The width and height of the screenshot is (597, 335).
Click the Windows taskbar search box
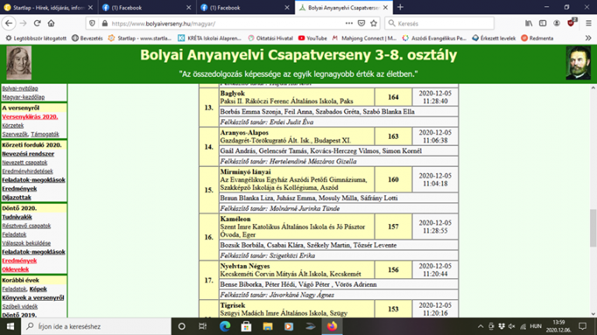point(96,326)
